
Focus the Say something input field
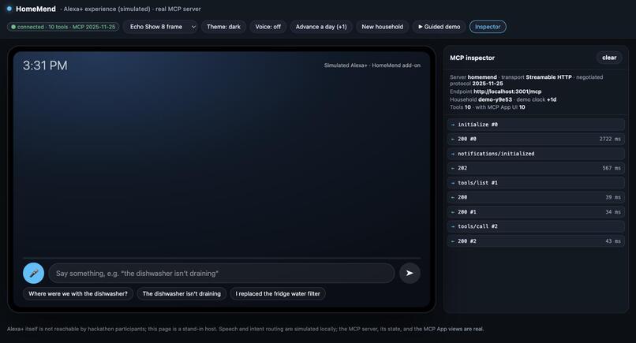point(222,274)
